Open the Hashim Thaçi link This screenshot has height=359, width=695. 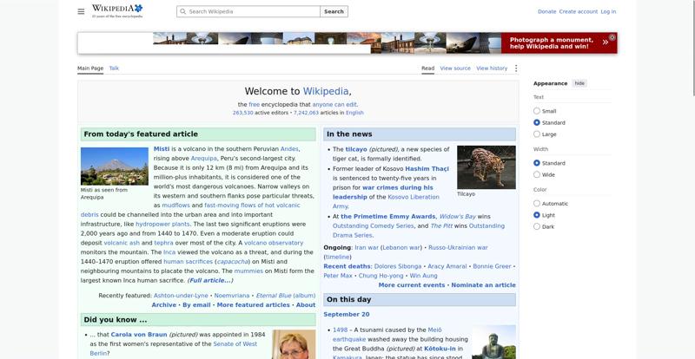coord(427,168)
